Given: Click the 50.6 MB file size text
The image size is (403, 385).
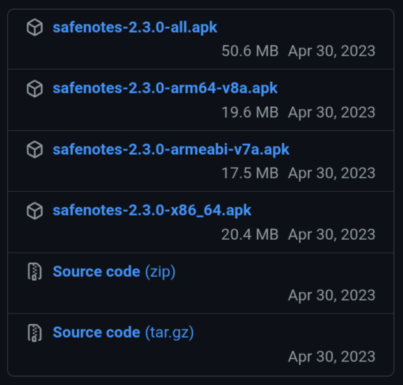Looking at the screenshot, I should [250, 51].
